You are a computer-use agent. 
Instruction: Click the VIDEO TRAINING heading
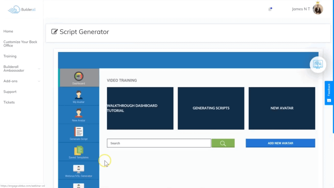click(122, 80)
